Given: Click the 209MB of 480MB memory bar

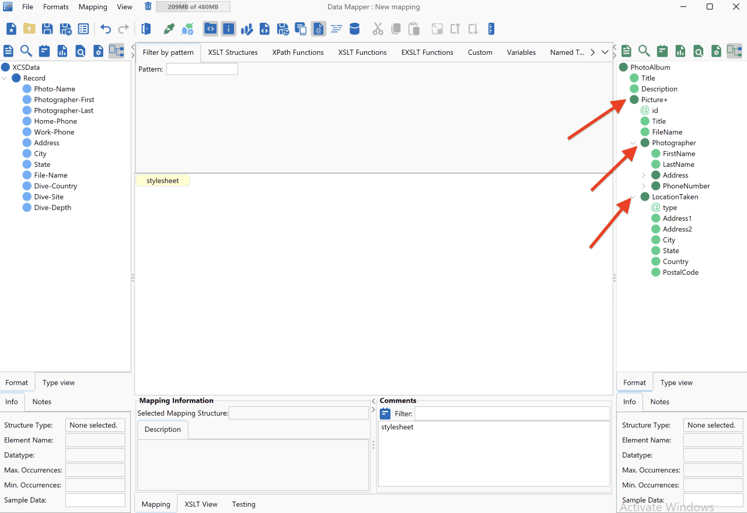Looking at the screenshot, I should 193,7.
